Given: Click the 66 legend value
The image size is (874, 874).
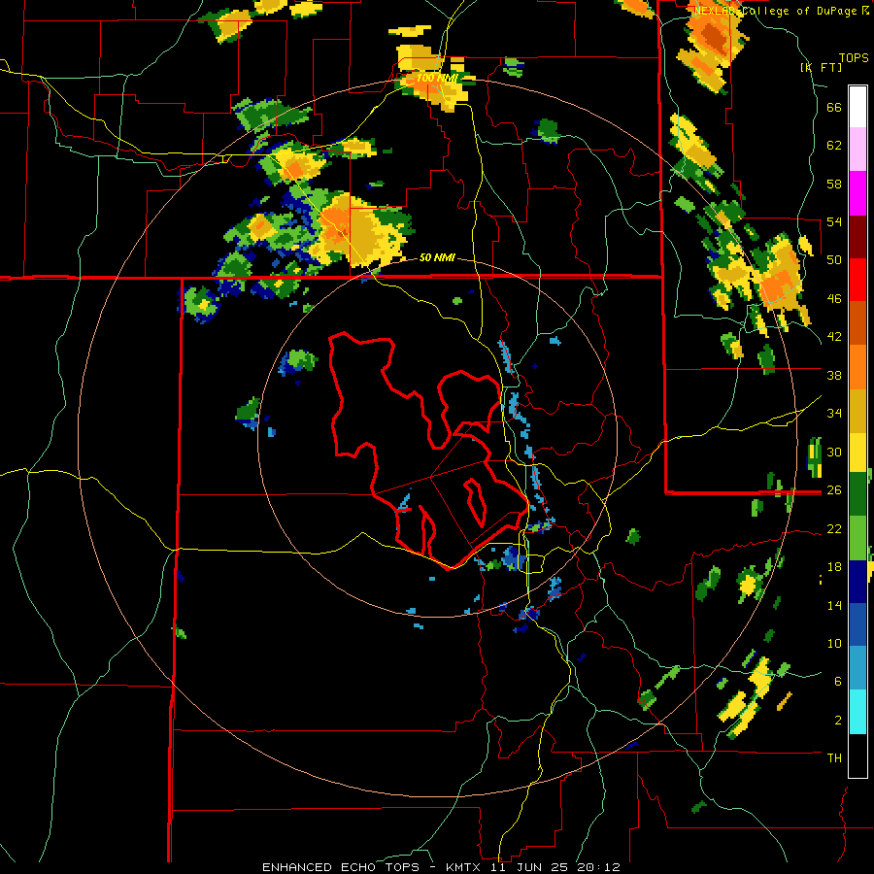Looking at the screenshot, I should point(834,107).
